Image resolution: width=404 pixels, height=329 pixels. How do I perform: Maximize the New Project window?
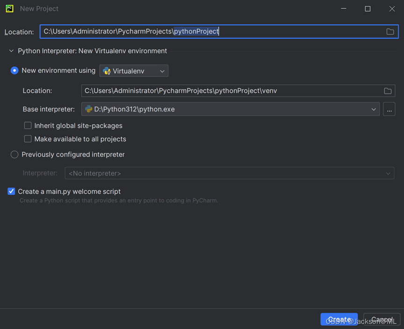tap(368, 9)
